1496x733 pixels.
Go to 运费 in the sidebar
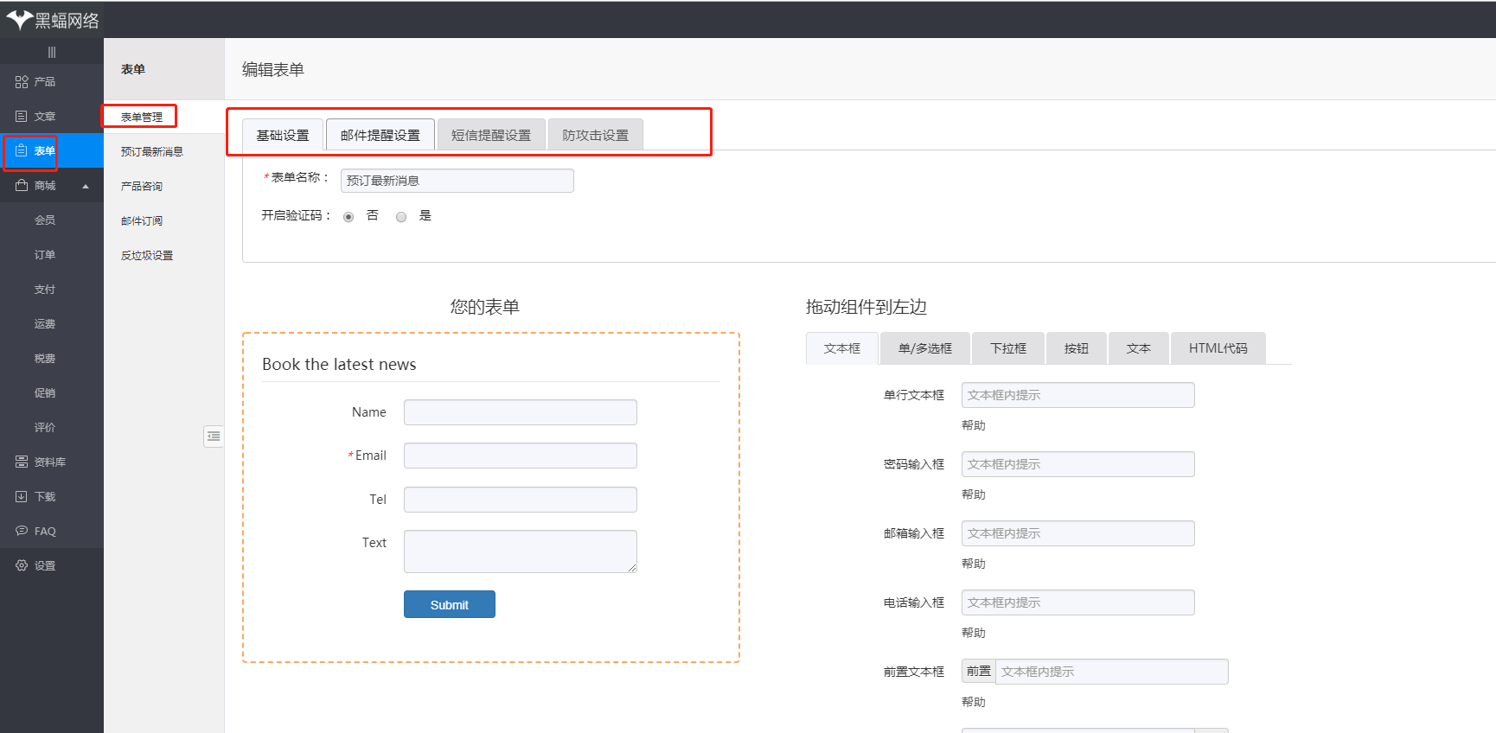(x=45, y=323)
